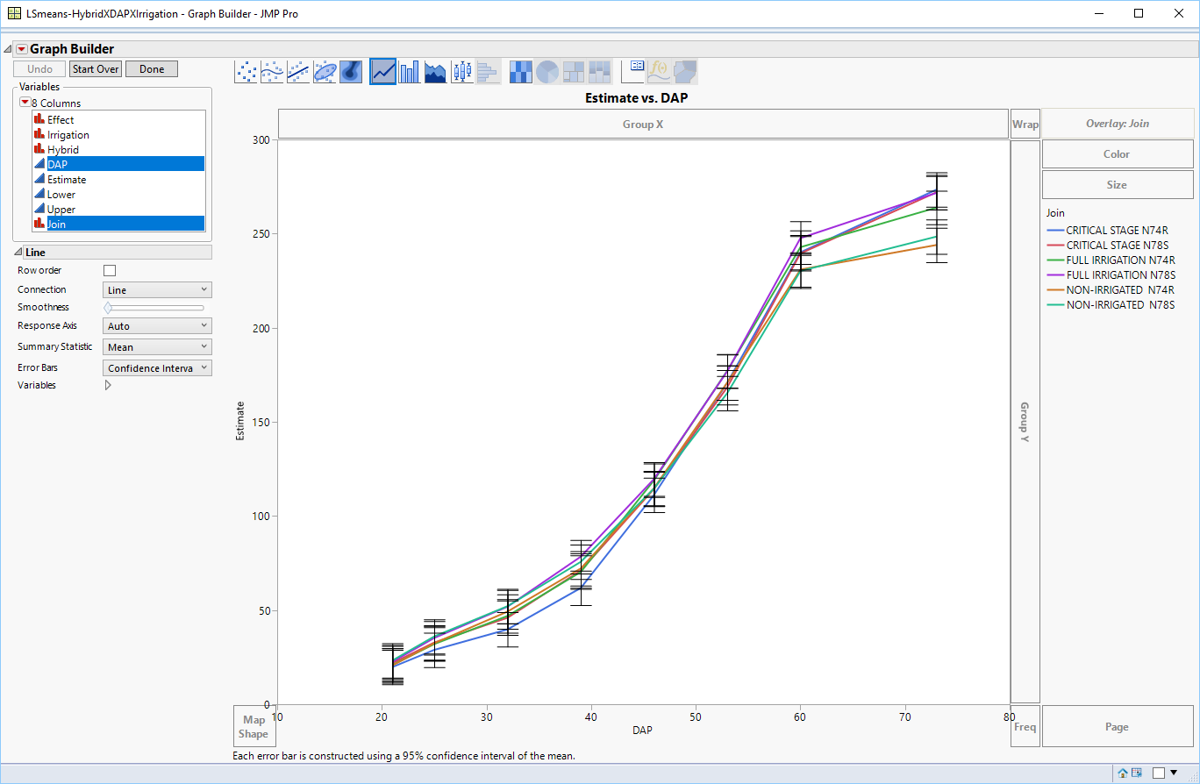Open the Error Bars dropdown
The height and width of the screenshot is (784, 1200).
157,368
